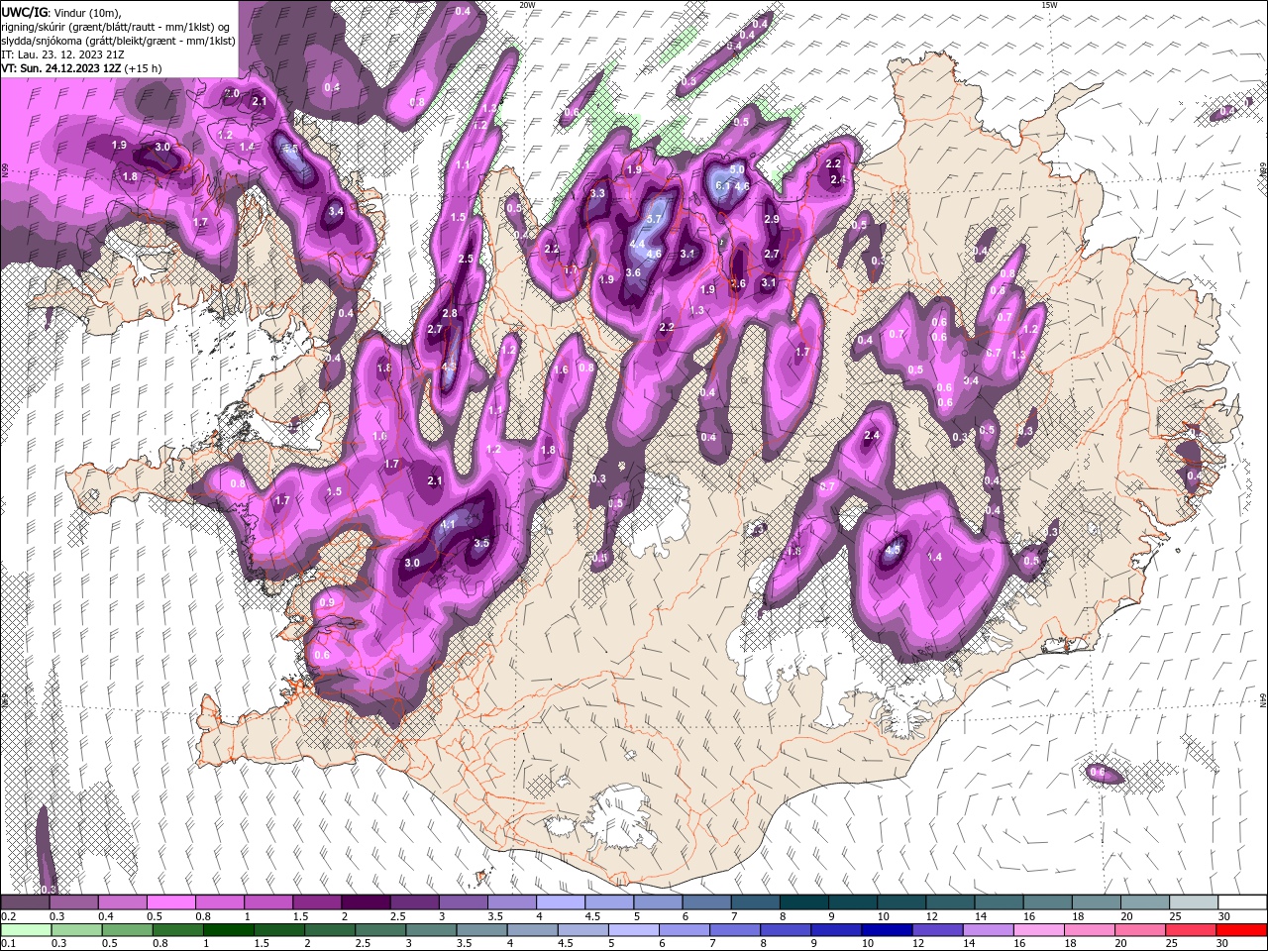Click the 4.4 precipitation value
The image size is (1268, 951).
coord(638,244)
